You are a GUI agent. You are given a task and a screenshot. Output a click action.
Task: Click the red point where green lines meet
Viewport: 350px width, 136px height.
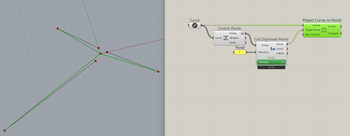tap(101, 54)
